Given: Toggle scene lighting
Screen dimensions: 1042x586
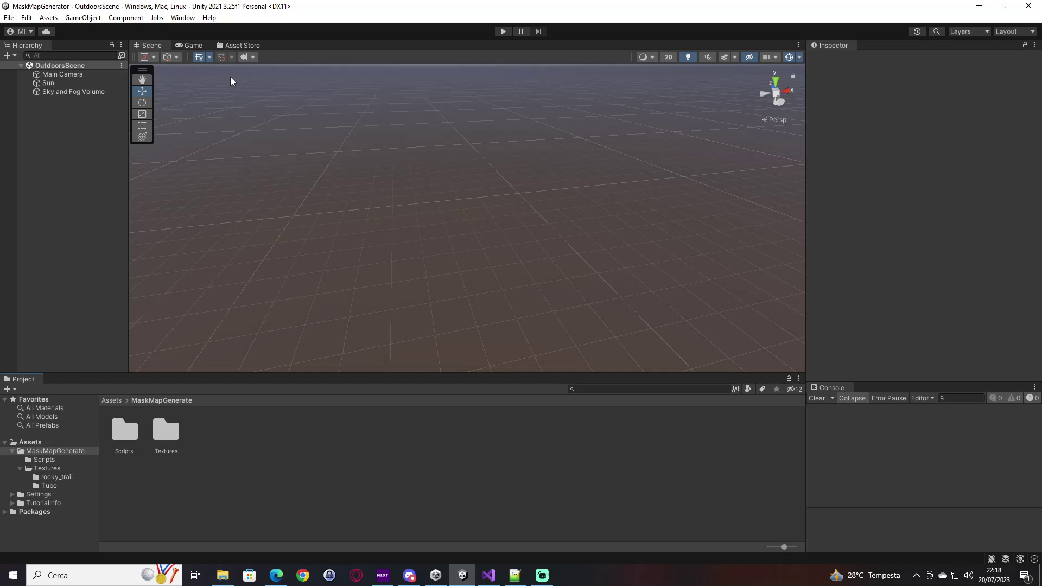Looking at the screenshot, I should (x=688, y=57).
